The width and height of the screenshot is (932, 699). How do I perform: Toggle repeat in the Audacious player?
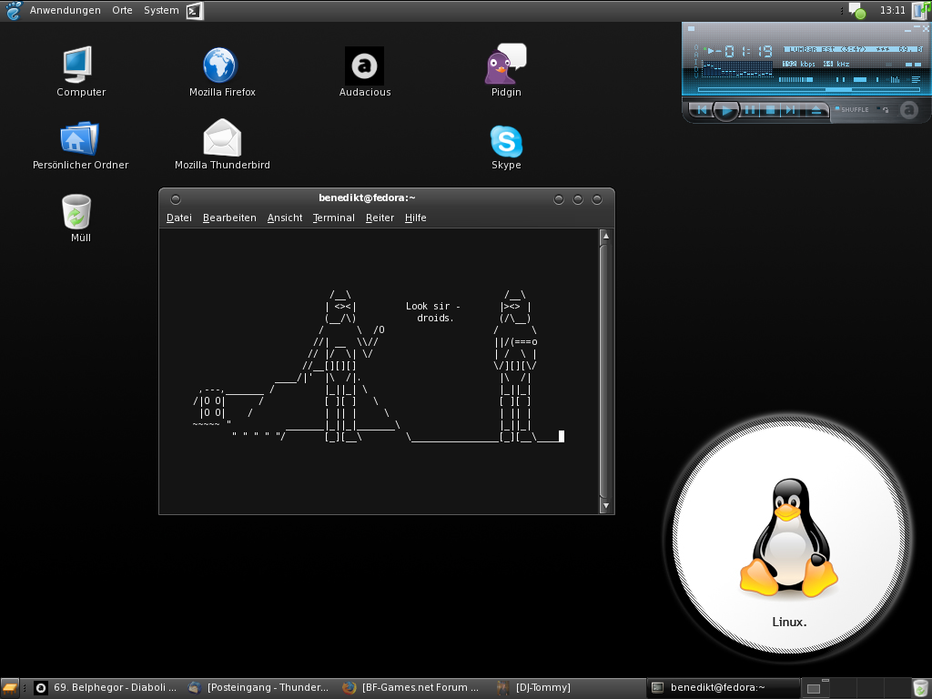[x=883, y=109]
